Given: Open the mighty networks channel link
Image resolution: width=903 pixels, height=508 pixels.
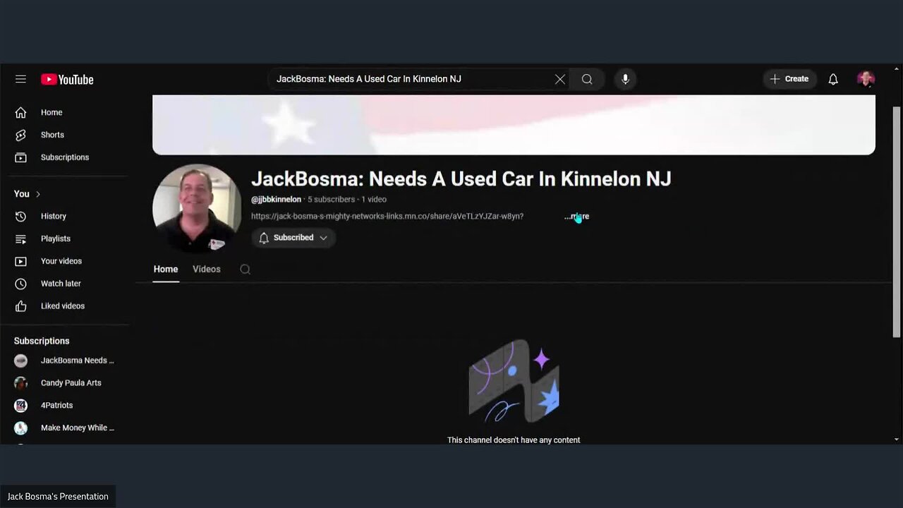Looking at the screenshot, I should [387, 217].
